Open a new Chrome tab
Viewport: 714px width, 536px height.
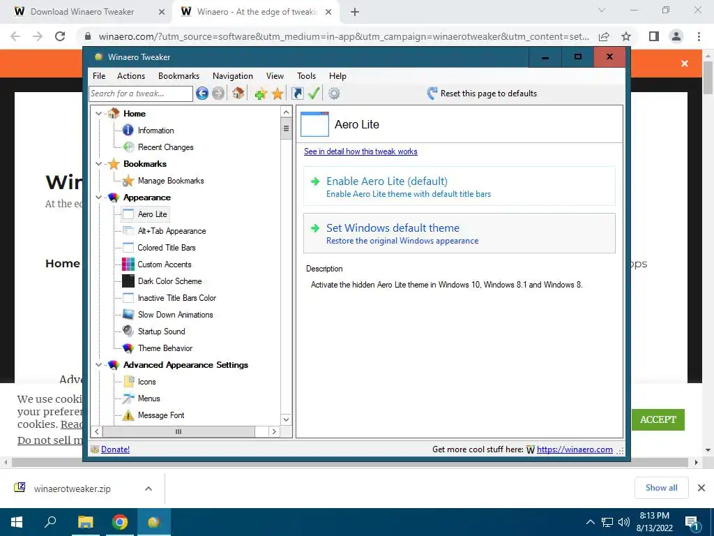[355, 12]
